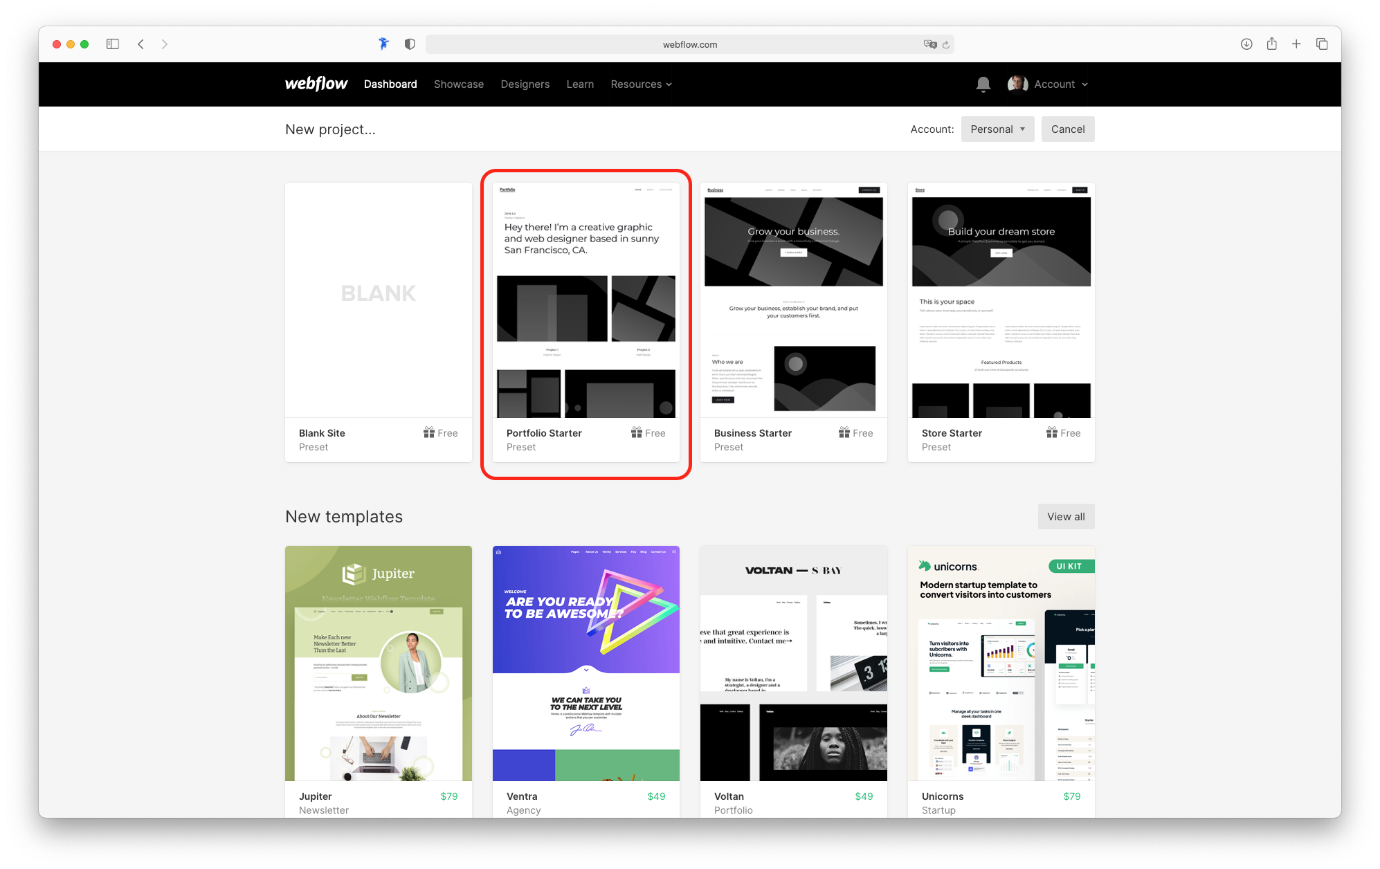This screenshot has height=869, width=1380.
Task: Show tab overview with the tabs icon
Action: click(1322, 44)
